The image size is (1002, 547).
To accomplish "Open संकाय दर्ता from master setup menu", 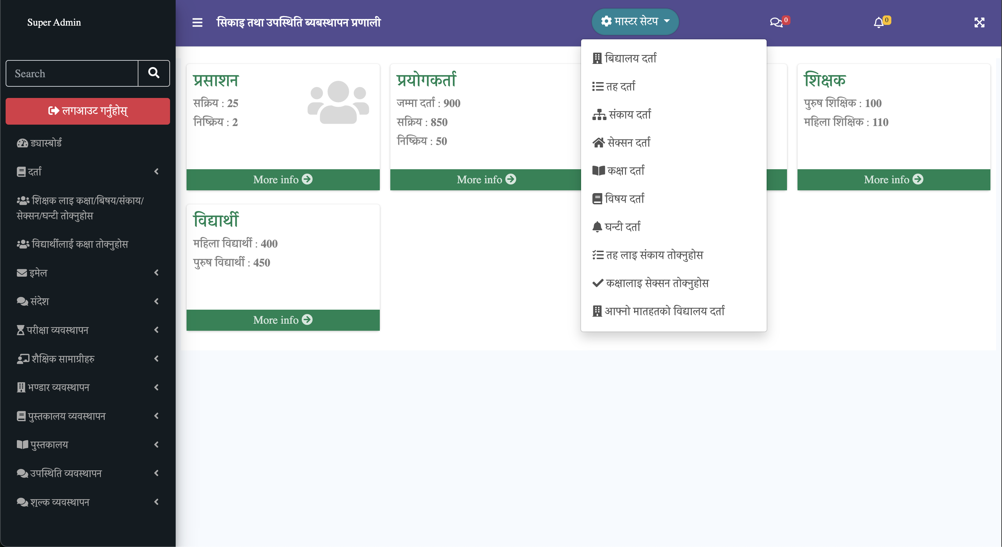I will (629, 115).
